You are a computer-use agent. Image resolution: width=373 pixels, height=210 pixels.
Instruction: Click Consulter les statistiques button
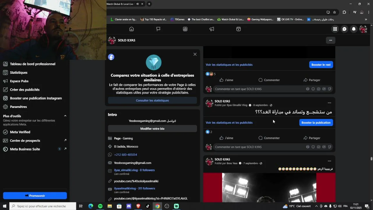152,100
